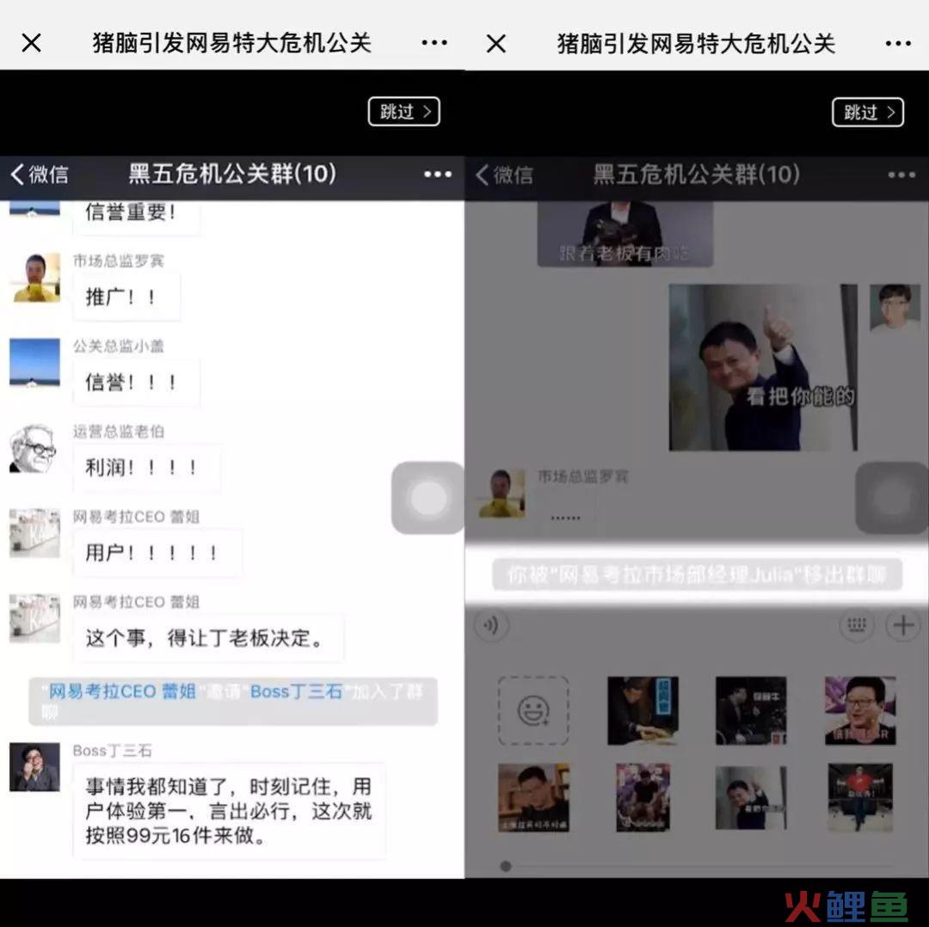Select the 信誉重要！ message at the top
This screenshot has height=927, width=929.
coord(136,218)
